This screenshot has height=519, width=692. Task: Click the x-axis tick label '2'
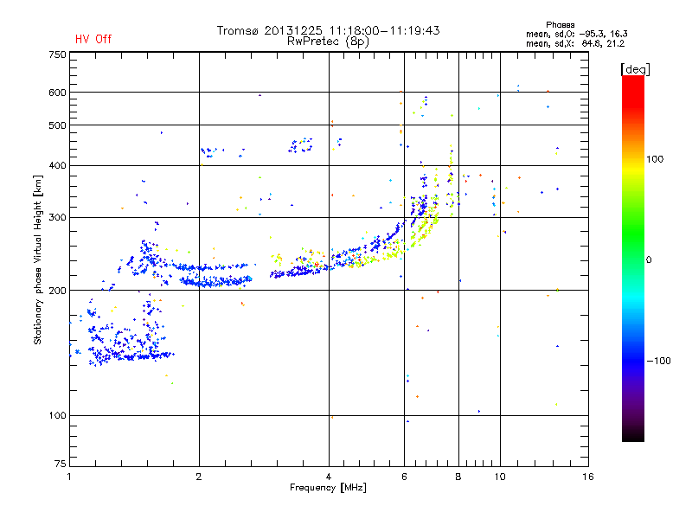pos(199,477)
